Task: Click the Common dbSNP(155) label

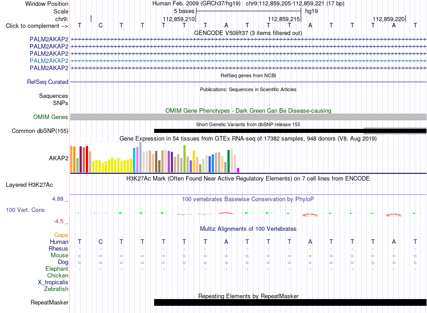Action: tap(40, 131)
